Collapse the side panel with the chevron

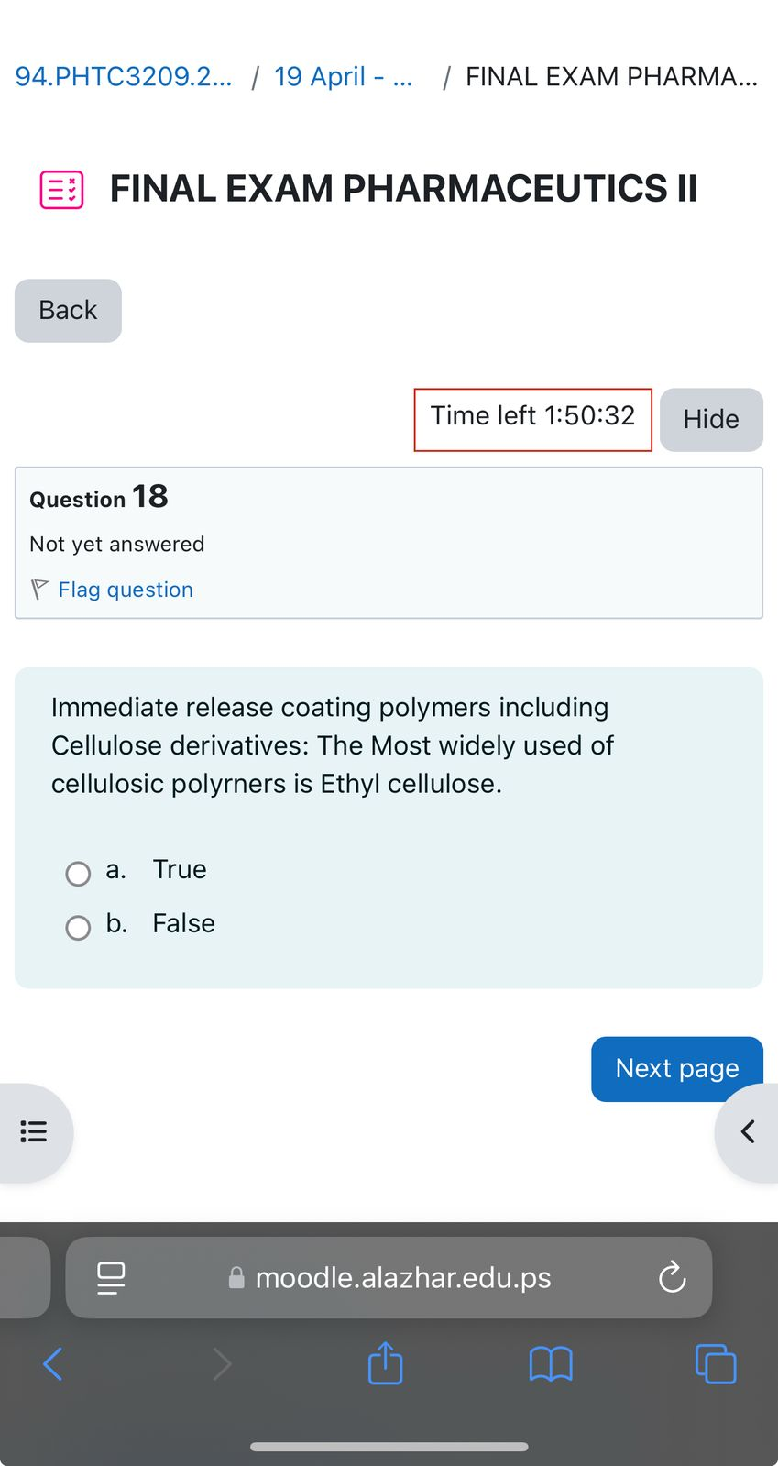click(x=747, y=1131)
